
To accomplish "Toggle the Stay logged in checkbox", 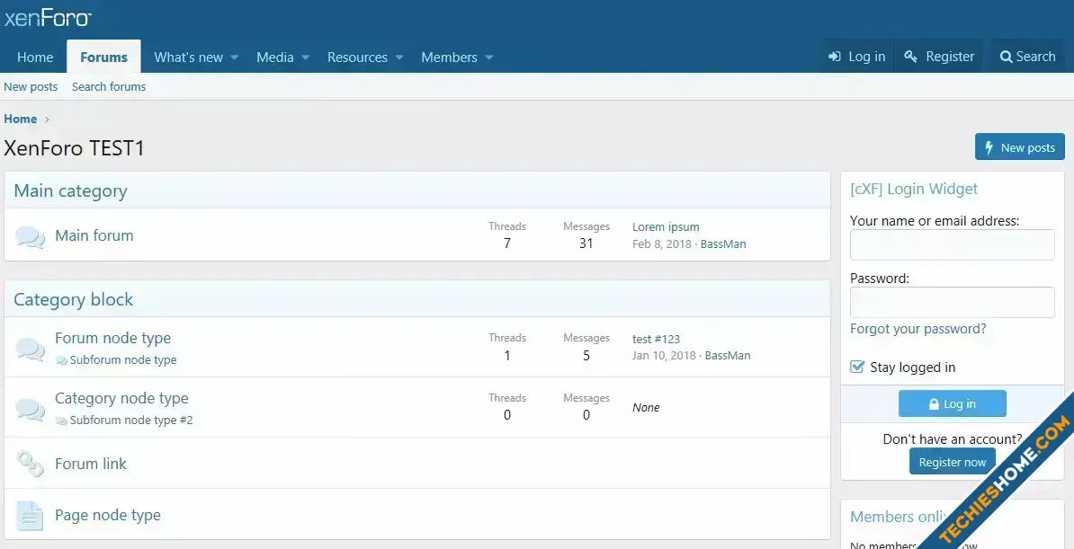I will (x=857, y=367).
